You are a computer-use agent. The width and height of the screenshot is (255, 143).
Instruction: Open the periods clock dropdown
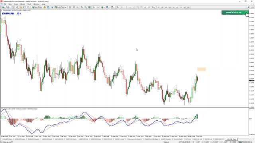point(108,7)
